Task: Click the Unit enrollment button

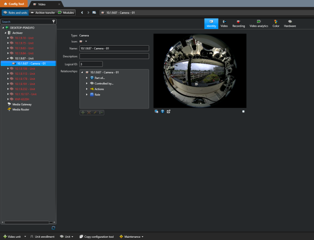Action: (42, 236)
